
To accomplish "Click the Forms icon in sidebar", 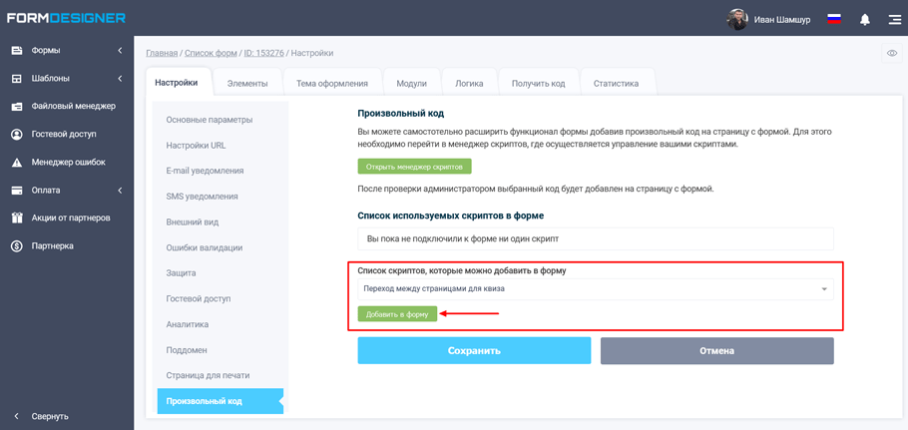I will 17,50.
